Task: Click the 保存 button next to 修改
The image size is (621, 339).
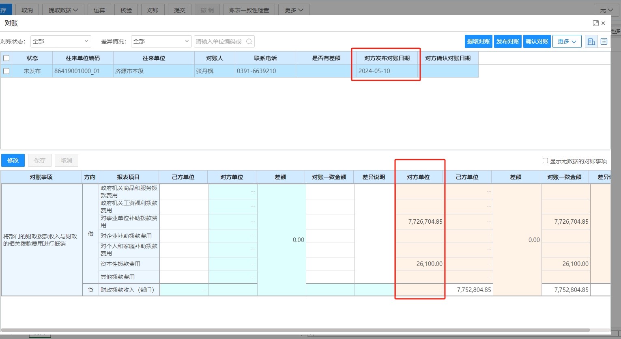Action: tap(40, 160)
